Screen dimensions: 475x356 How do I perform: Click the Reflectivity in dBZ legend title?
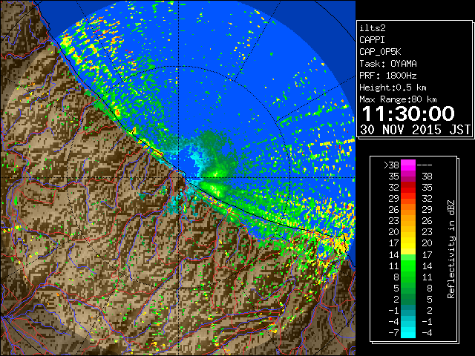[x=451, y=249]
